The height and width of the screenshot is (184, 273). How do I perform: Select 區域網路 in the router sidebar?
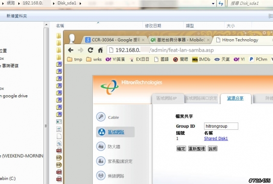[115, 132]
